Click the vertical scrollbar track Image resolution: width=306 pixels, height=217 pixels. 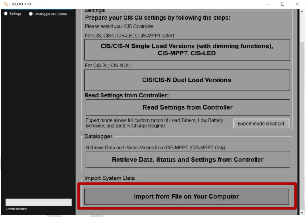pyautogui.click(x=303, y=115)
